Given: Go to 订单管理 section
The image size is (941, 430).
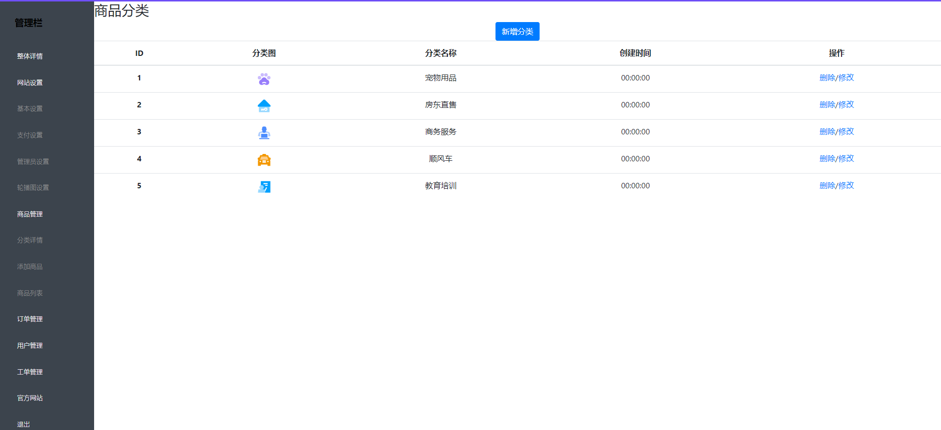Looking at the screenshot, I should click(30, 319).
